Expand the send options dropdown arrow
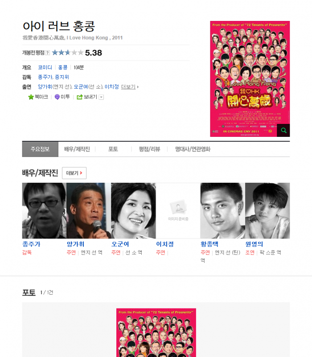This screenshot has height=357, width=312. [102, 97]
